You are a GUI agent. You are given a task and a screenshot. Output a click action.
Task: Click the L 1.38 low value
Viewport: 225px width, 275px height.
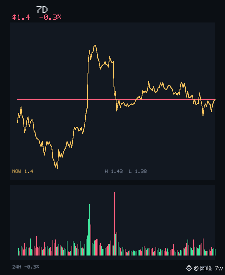click(x=138, y=171)
